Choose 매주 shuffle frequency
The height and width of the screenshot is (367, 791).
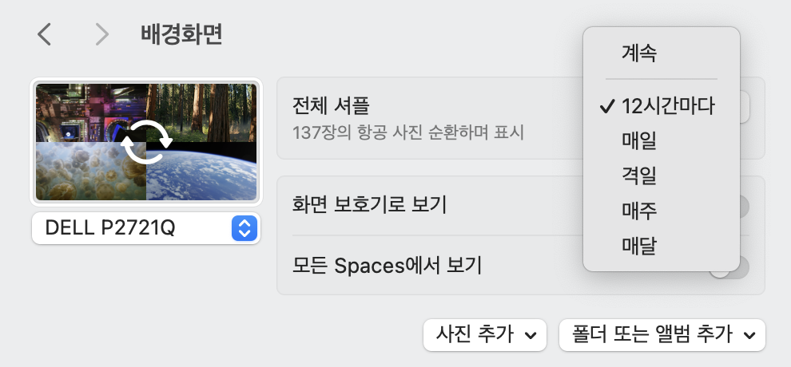pos(639,211)
